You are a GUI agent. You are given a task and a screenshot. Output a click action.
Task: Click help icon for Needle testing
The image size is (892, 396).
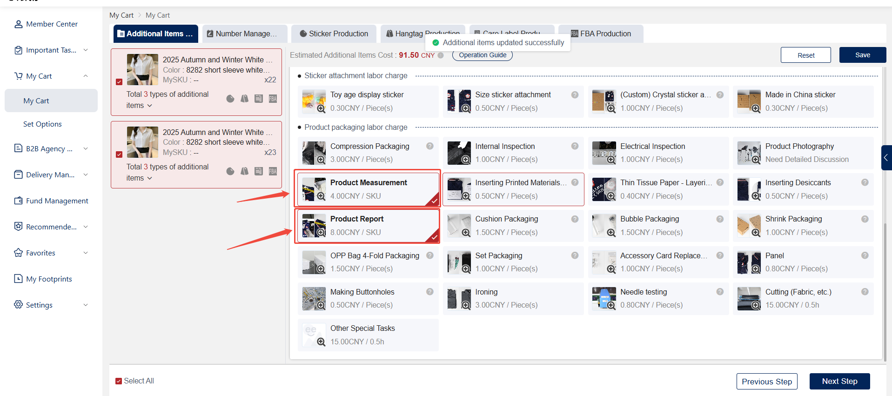point(720,292)
